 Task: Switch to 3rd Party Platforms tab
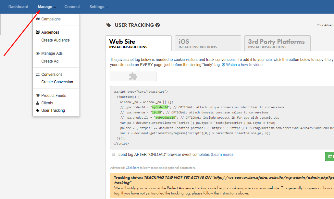tap(278, 43)
